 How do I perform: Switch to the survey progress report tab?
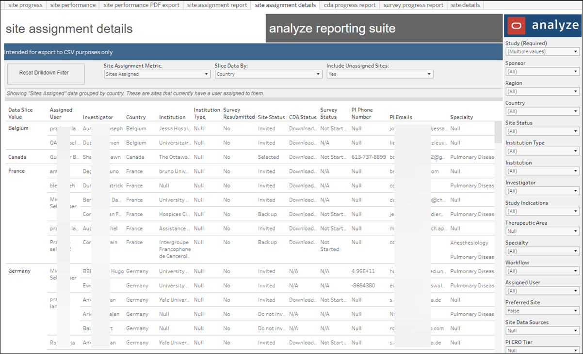point(413,5)
